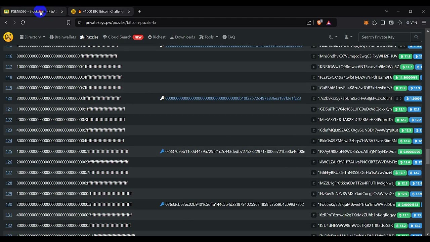The image size is (430, 242).
Task: Expand the Directory dropdown menu
Action: 32,37
